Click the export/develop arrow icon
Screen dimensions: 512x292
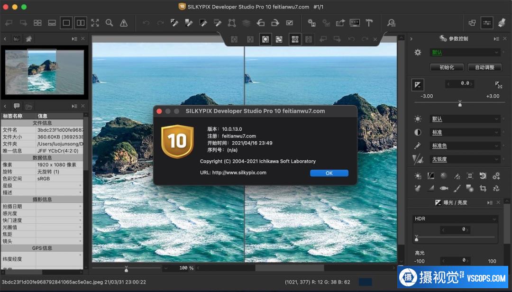point(340,23)
